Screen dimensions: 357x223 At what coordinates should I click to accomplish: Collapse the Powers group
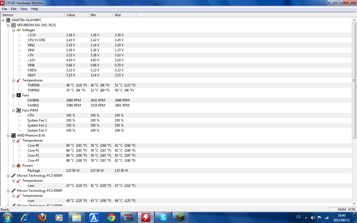tap(13, 166)
